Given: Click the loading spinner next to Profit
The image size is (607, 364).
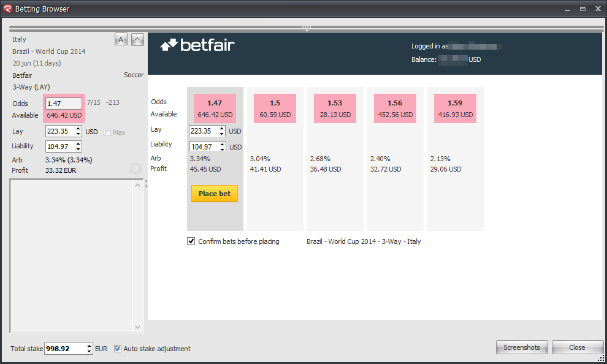Looking at the screenshot, I should coord(136,169).
